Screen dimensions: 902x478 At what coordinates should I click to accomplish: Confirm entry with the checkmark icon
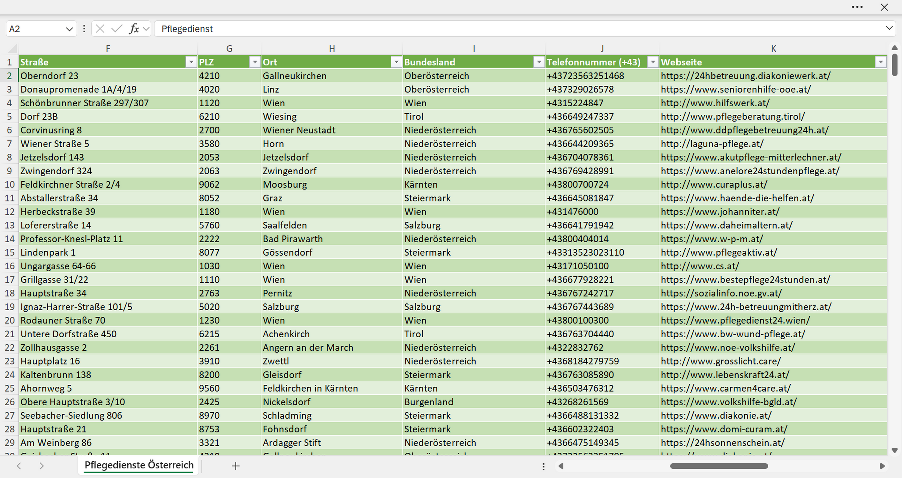tap(117, 29)
